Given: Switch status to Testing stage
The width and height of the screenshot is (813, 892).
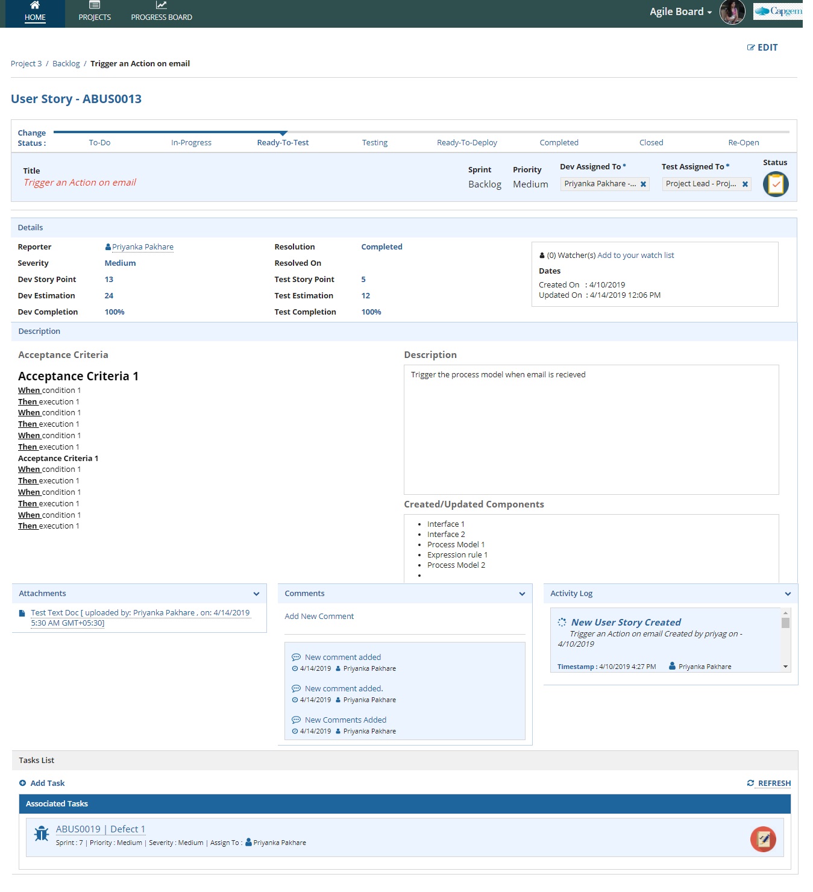Looking at the screenshot, I should [x=375, y=142].
